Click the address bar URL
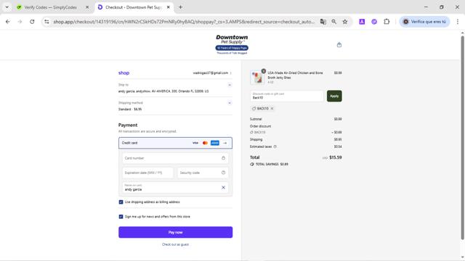The image size is (465, 261). 184,22
